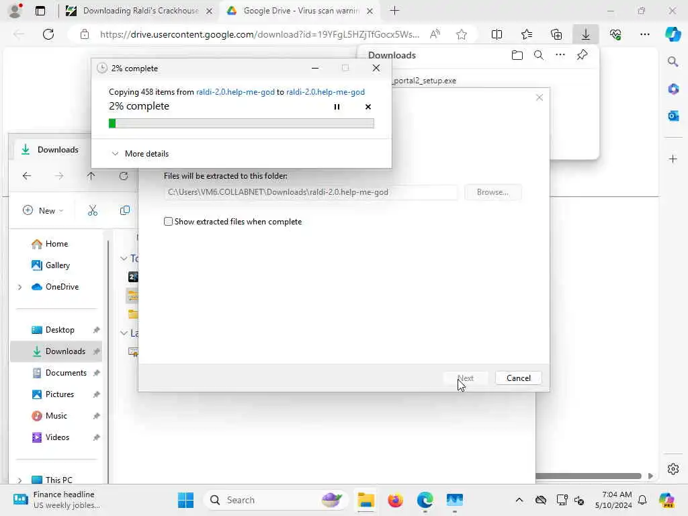688x516 pixels.
Task: Open Edge sidebar search icon
Action: [673, 62]
